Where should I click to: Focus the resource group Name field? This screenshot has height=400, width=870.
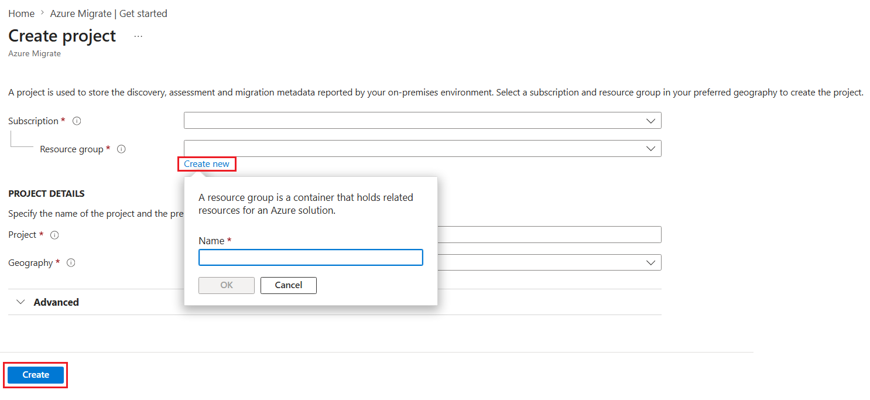(x=311, y=257)
